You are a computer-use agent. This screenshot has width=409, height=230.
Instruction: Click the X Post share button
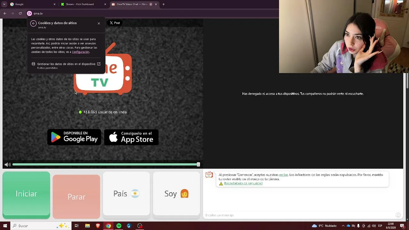(x=115, y=23)
